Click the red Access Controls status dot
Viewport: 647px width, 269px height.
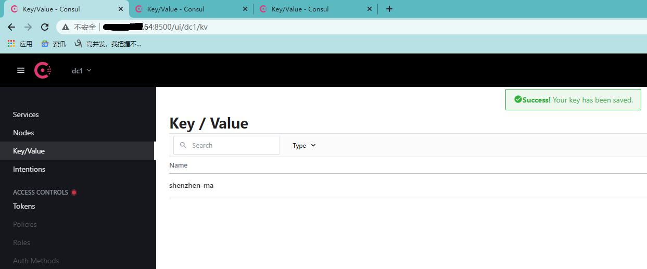(74, 193)
